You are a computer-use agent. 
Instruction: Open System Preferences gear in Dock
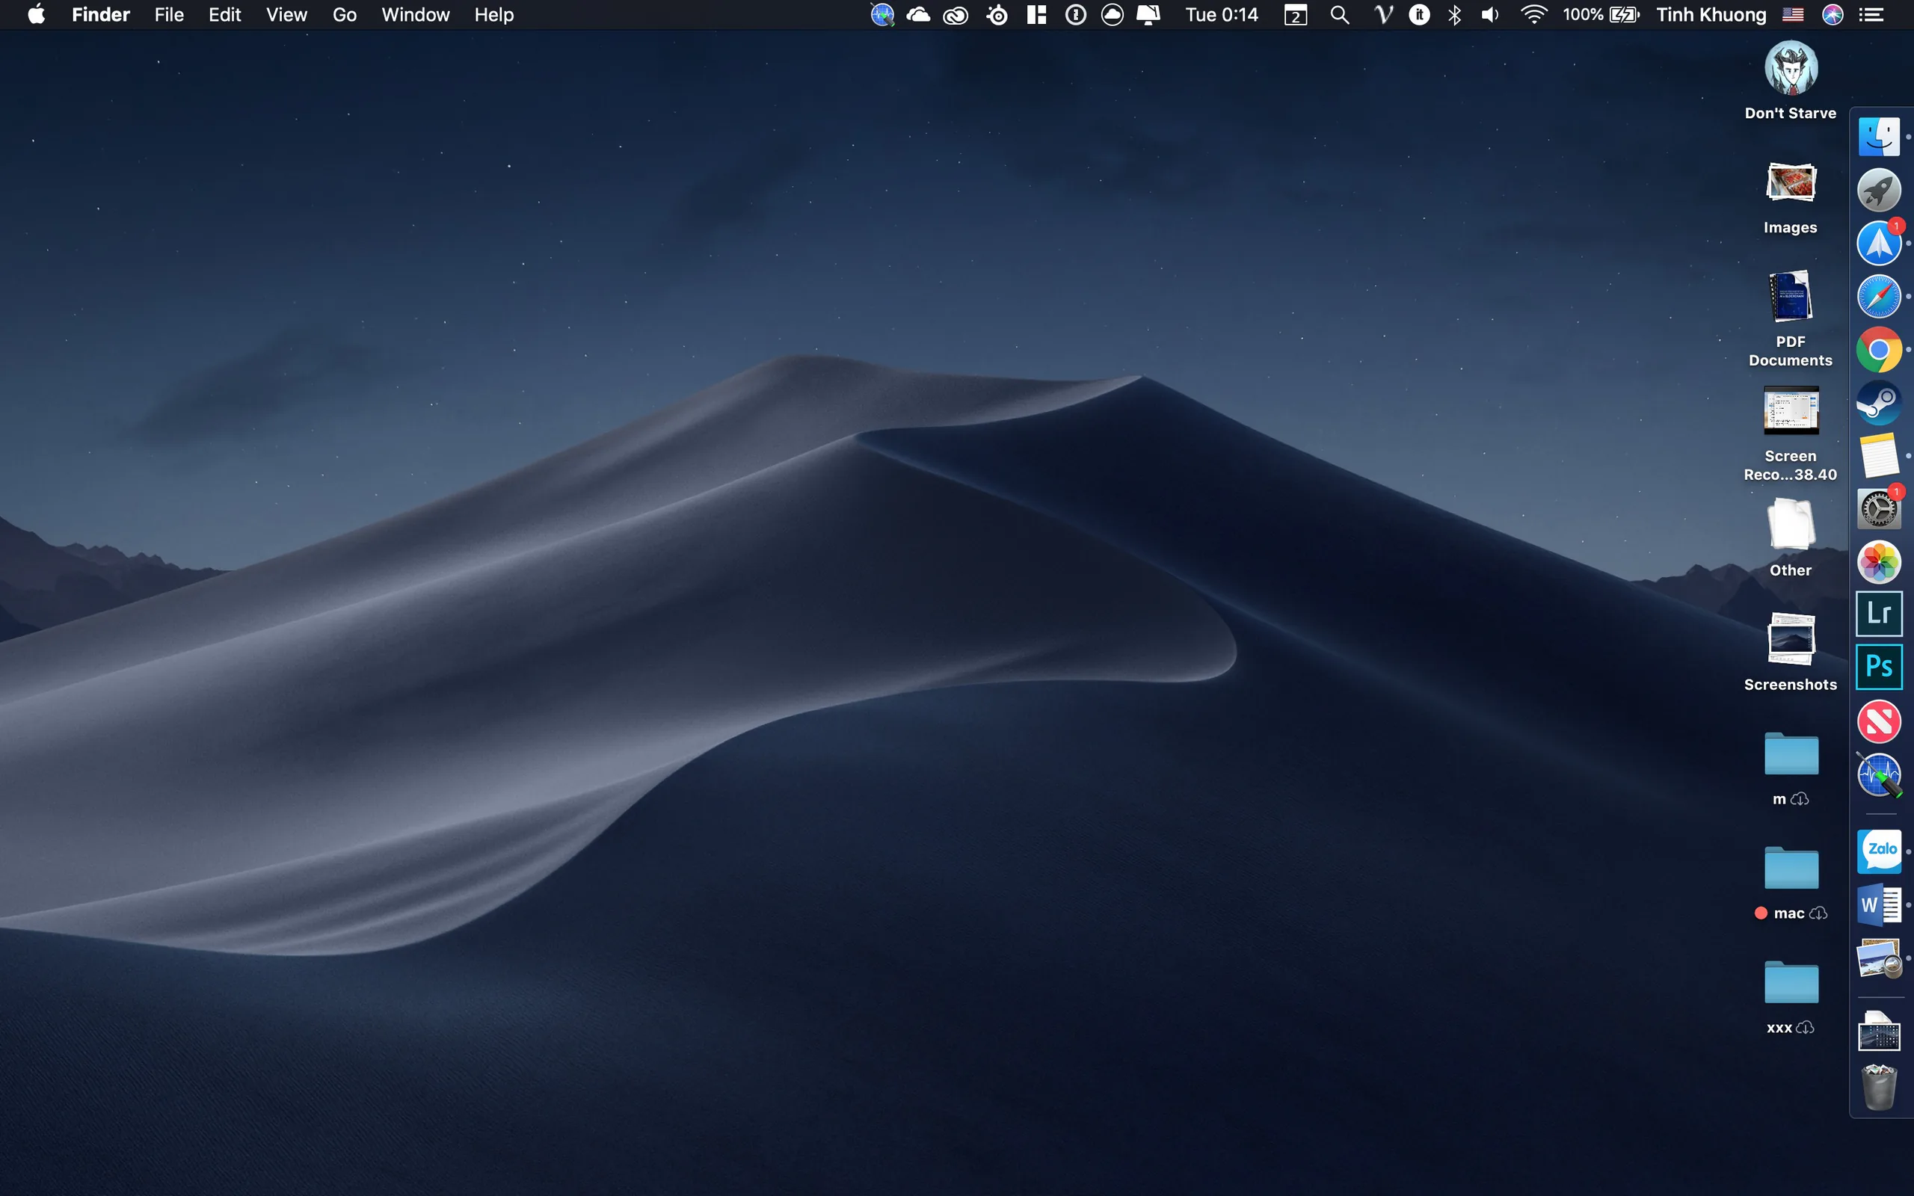click(x=1878, y=508)
